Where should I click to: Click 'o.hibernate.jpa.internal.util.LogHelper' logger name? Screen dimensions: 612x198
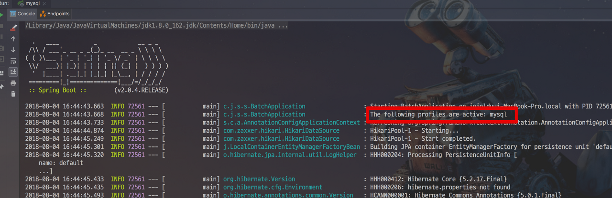coord(290,155)
